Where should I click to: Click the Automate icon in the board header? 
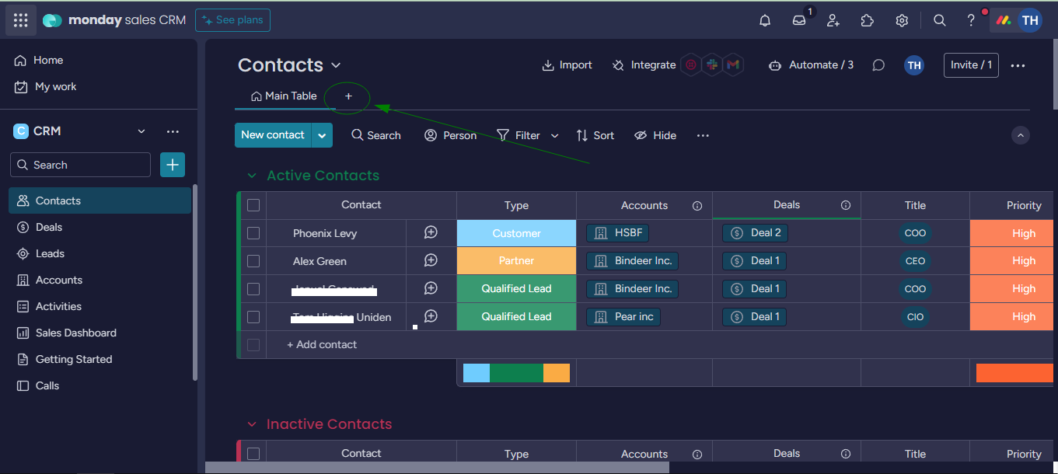coord(775,65)
